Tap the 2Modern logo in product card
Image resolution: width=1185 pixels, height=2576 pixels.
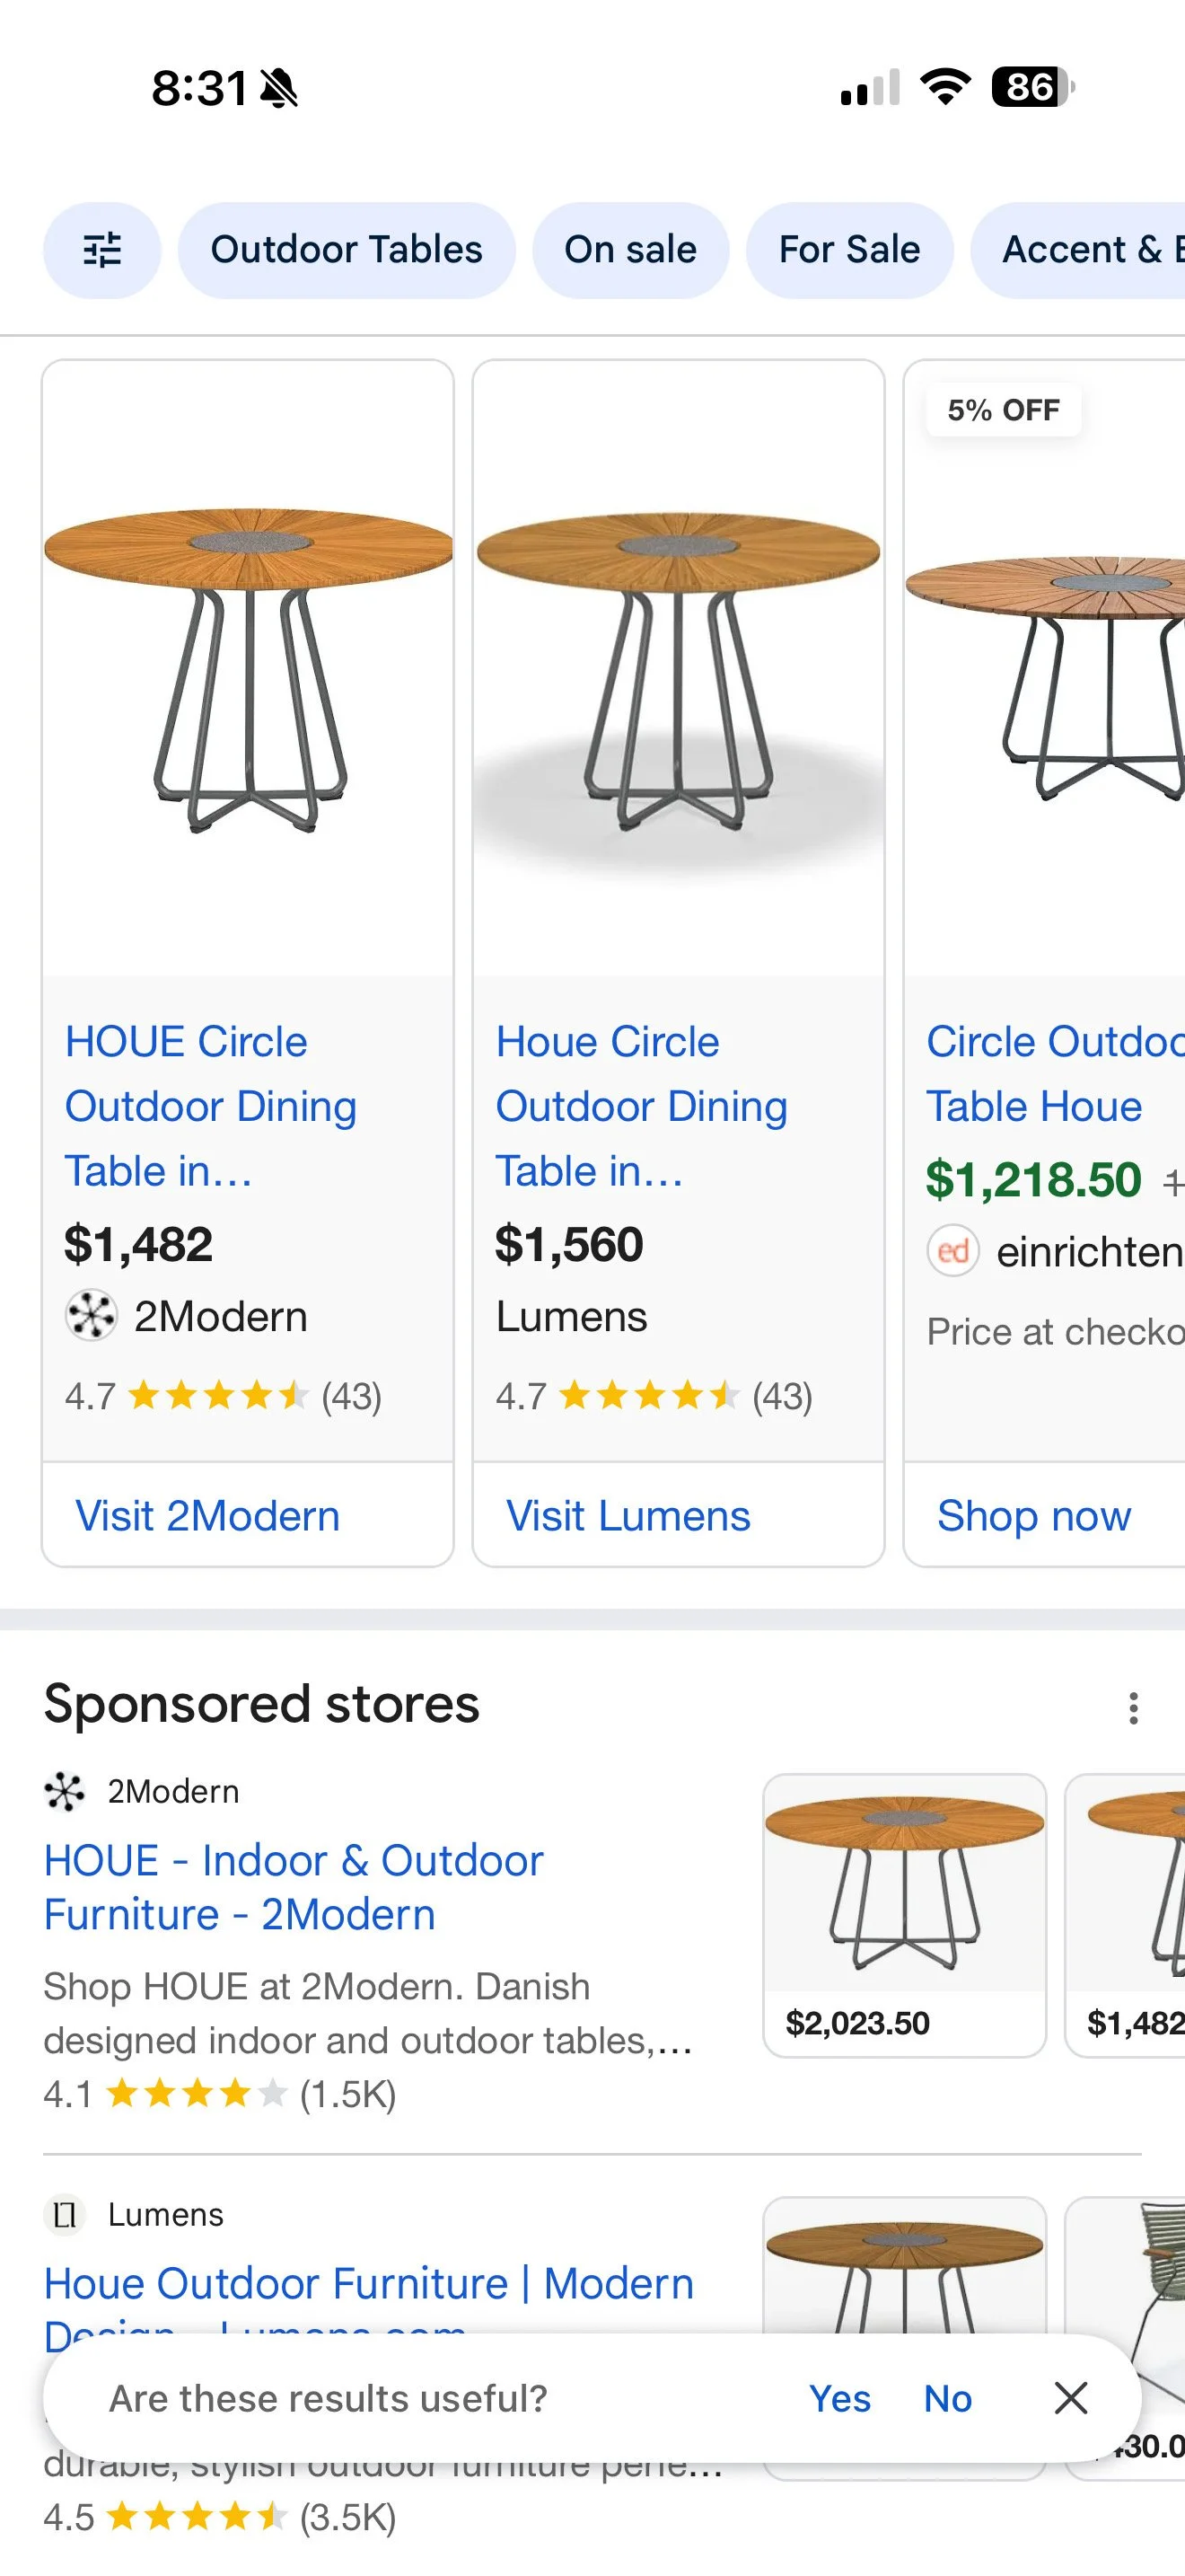[91, 1316]
